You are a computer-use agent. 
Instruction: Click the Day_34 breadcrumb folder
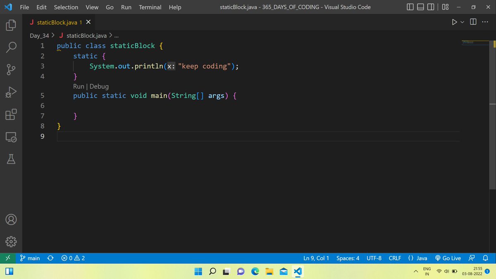(40, 36)
